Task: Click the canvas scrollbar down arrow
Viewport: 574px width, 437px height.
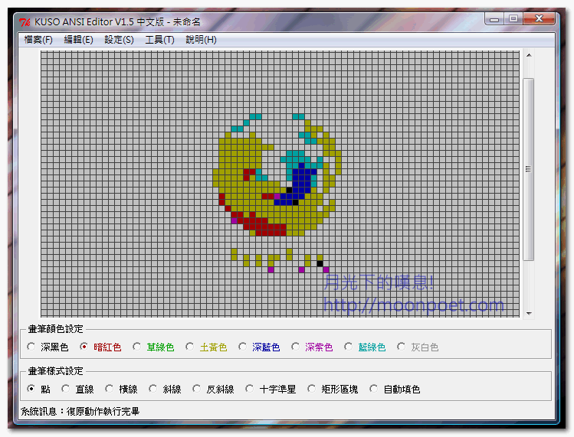Action: click(528, 312)
